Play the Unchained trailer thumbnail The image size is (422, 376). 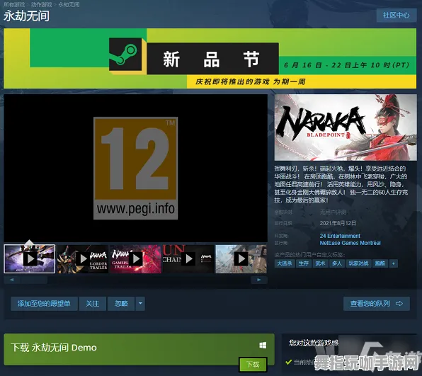click(x=188, y=258)
